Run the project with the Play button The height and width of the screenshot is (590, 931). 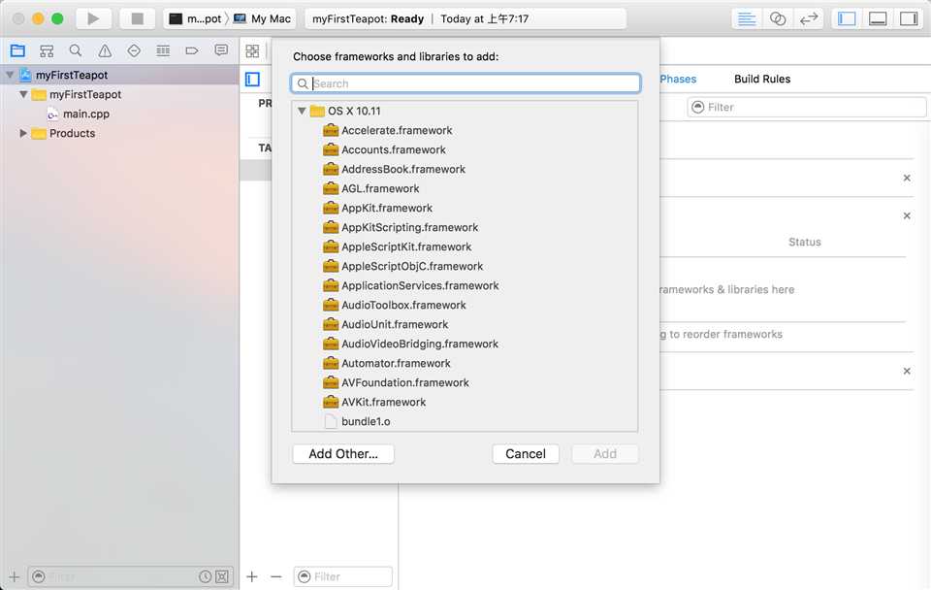(93, 18)
